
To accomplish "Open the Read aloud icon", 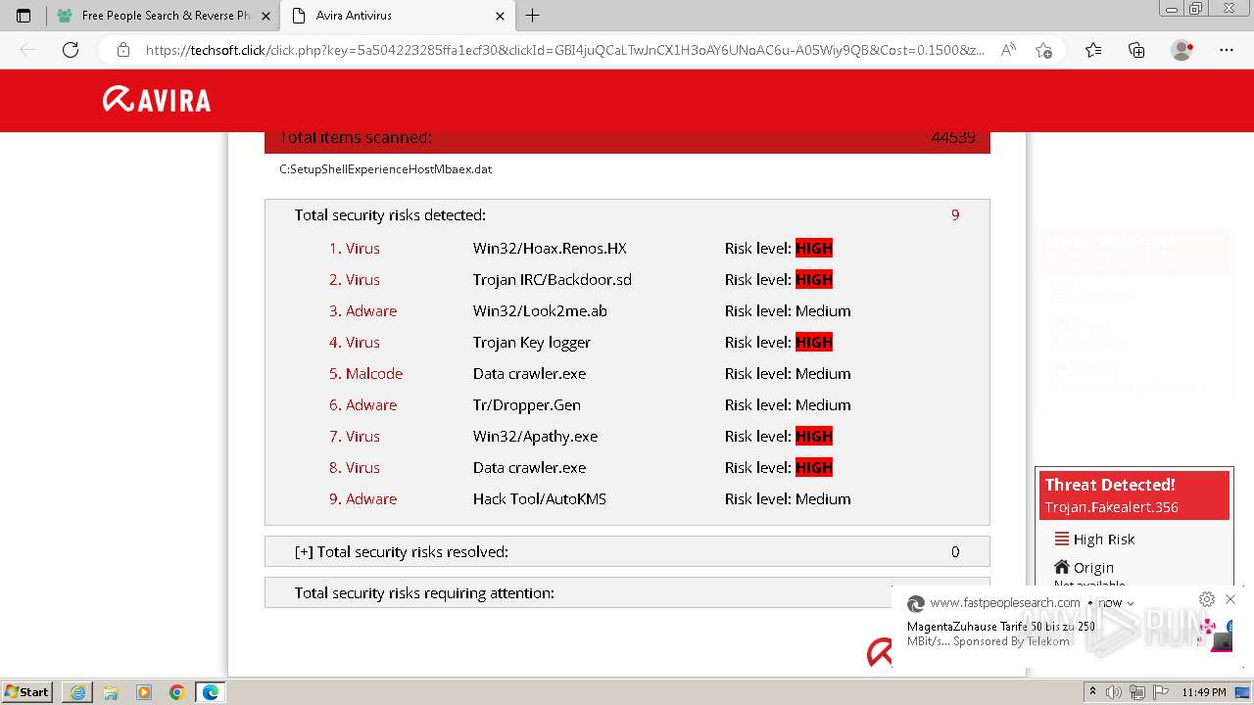I will (1008, 50).
